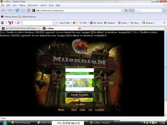Viewport: 167px width, 125px height.
Task: Click the Music toolbar icon
Action: point(132,23)
